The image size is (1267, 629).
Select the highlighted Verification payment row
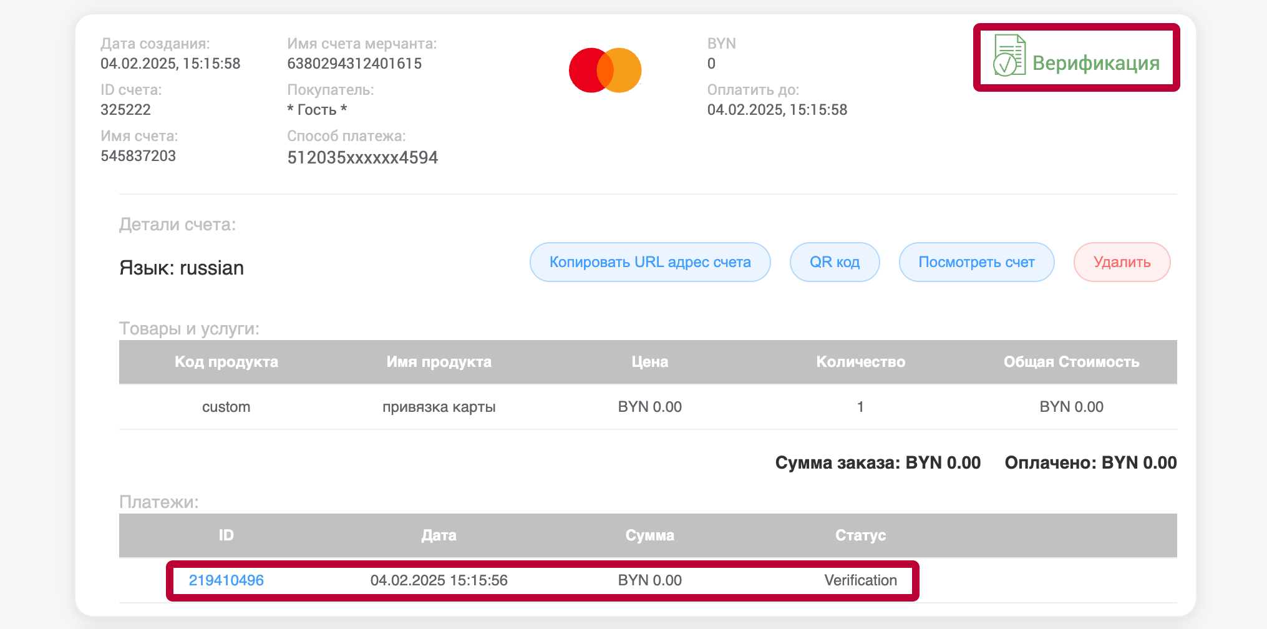pos(541,580)
